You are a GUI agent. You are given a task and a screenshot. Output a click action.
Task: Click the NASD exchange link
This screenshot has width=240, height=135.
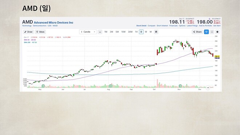click(x=55, y=26)
